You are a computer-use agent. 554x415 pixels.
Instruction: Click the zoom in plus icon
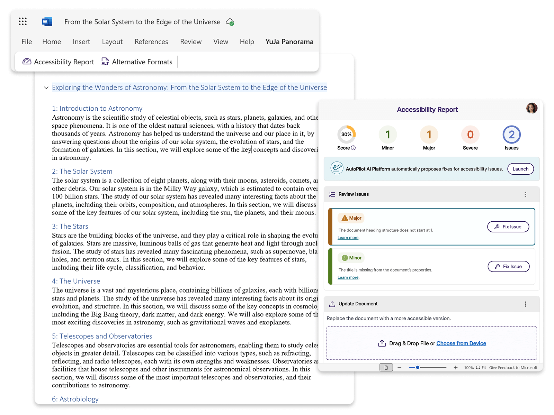(x=456, y=368)
